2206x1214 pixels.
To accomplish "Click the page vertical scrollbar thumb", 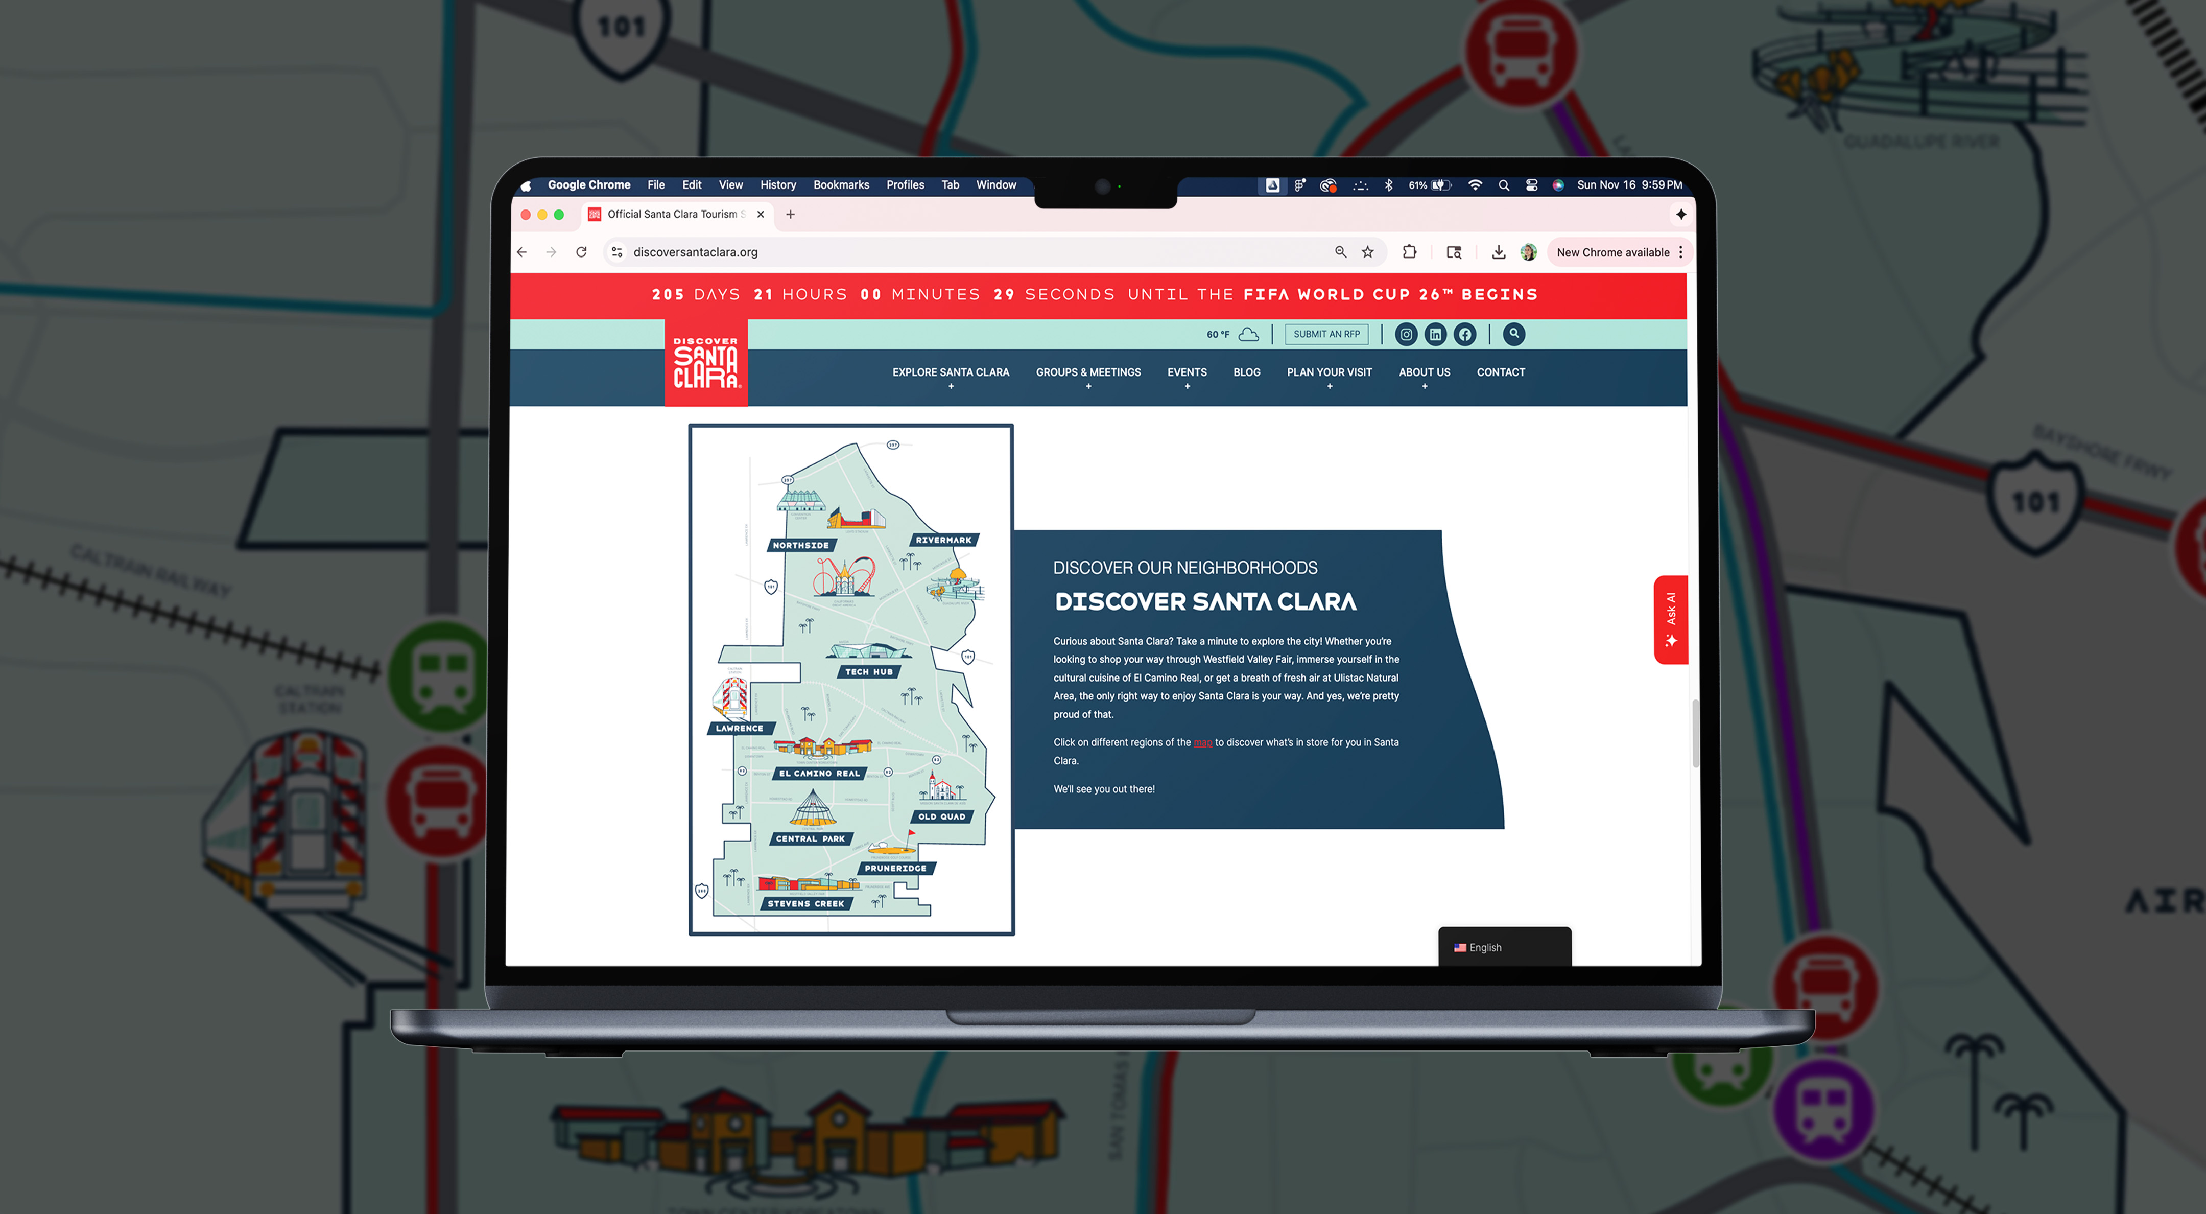I will click(1695, 733).
